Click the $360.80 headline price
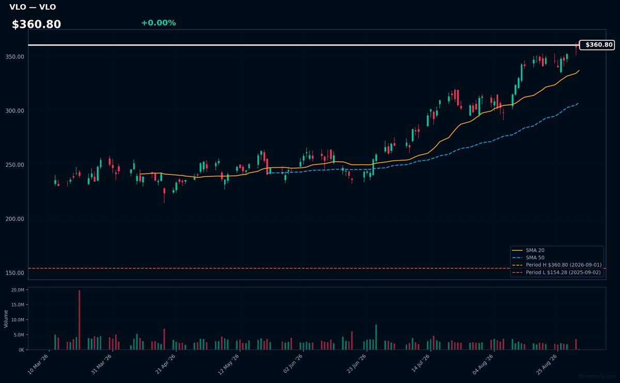620x383 pixels. pyautogui.click(x=36, y=24)
